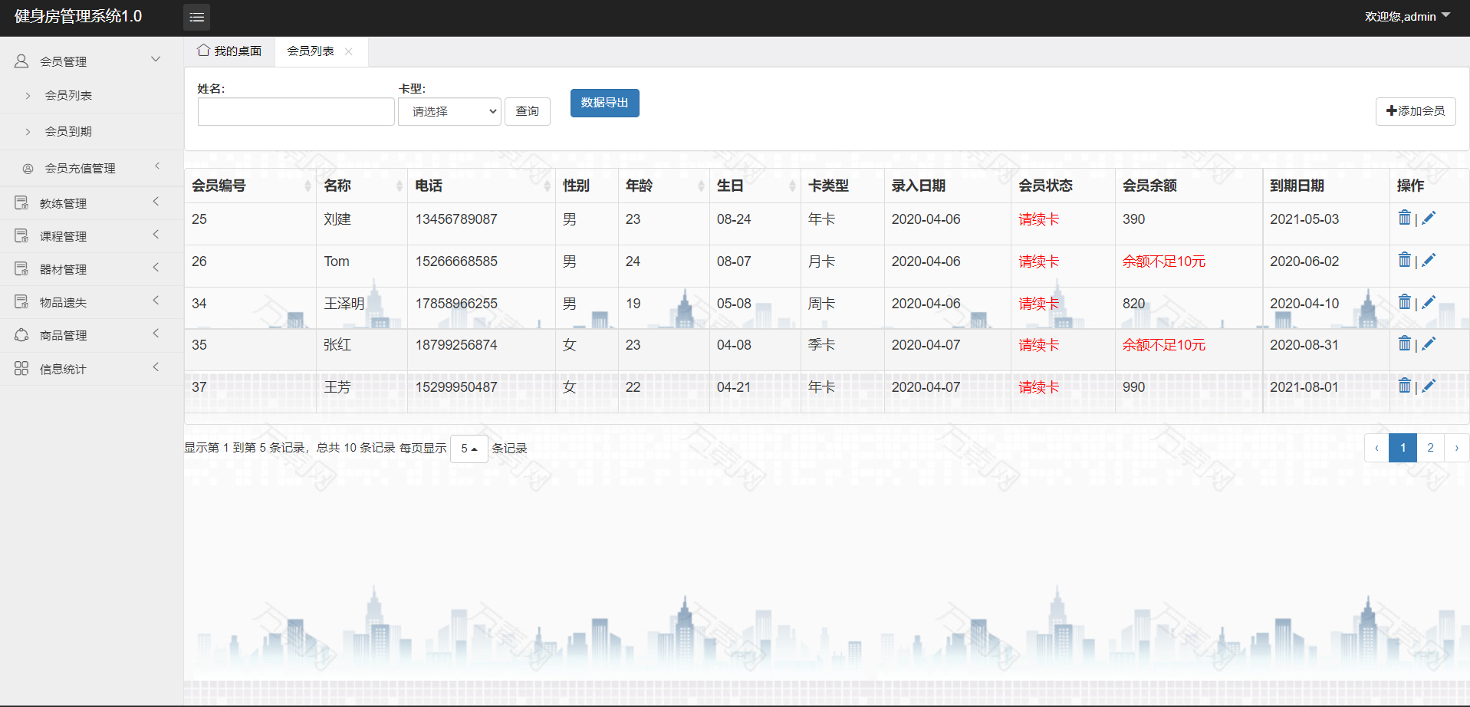Open the admin user dropdown menu
Viewport: 1470px width, 707px height.
[1408, 16]
